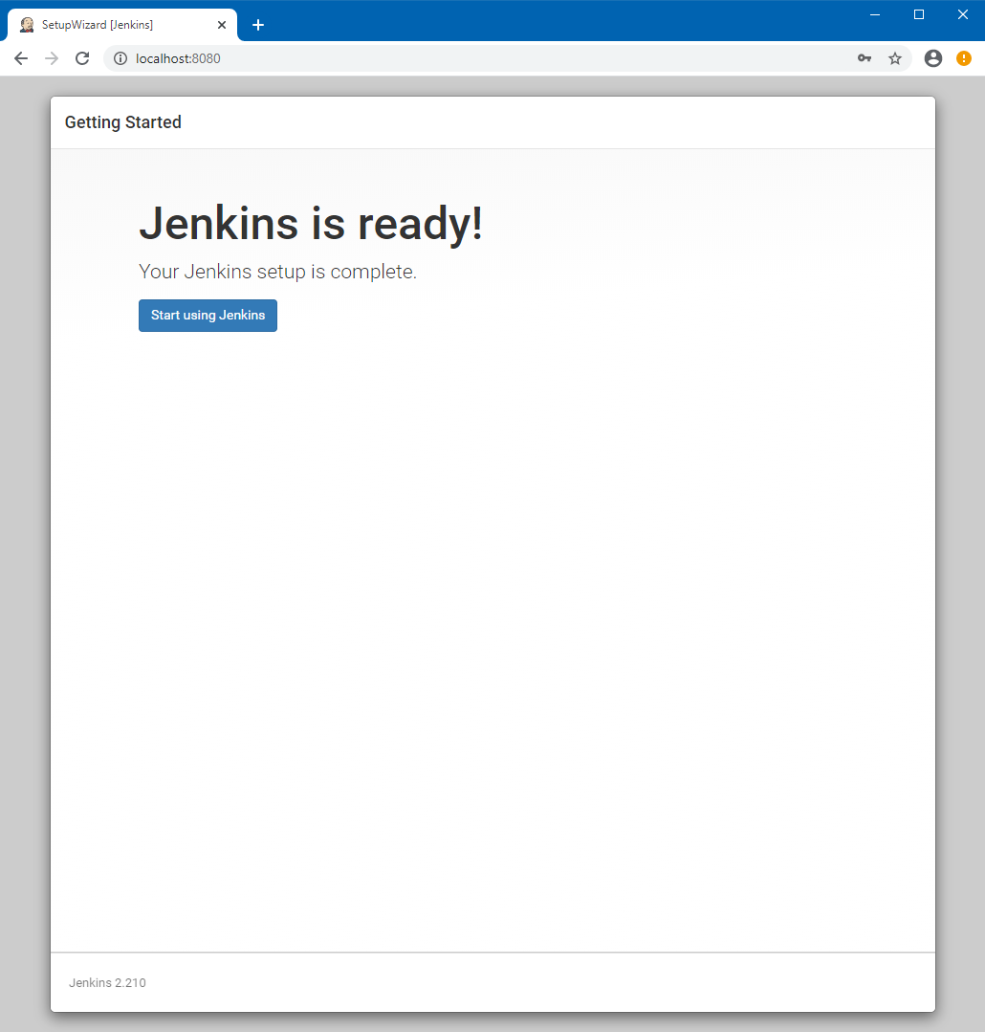Select the SetupWizard [Jenkins] tab
985x1032 pixels.
click(122, 25)
